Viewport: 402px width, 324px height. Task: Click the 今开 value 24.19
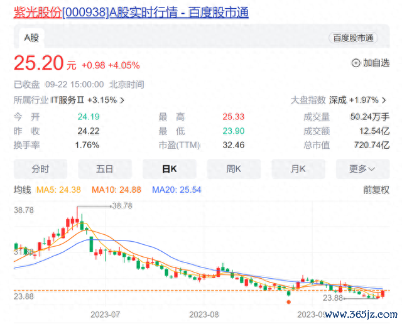[x=89, y=117]
